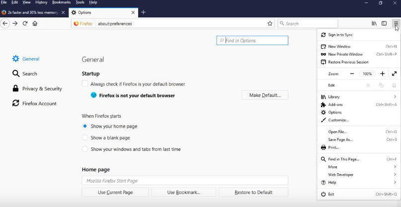Select 'Show your home page' radio
The width and height of the screenshot is (401, 207).
click(x=85, y=126)
